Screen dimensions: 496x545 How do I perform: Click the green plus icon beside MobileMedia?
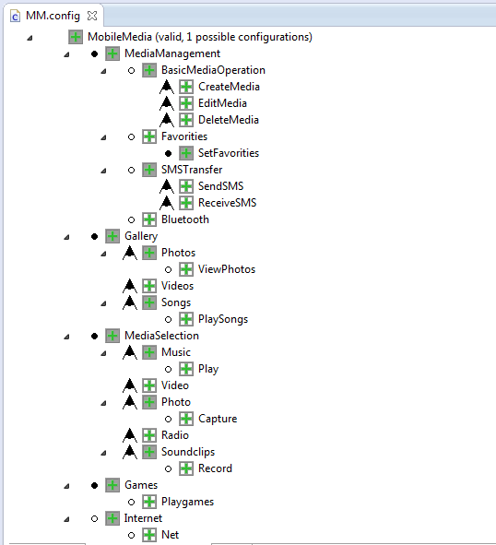(x=76, y=37)
